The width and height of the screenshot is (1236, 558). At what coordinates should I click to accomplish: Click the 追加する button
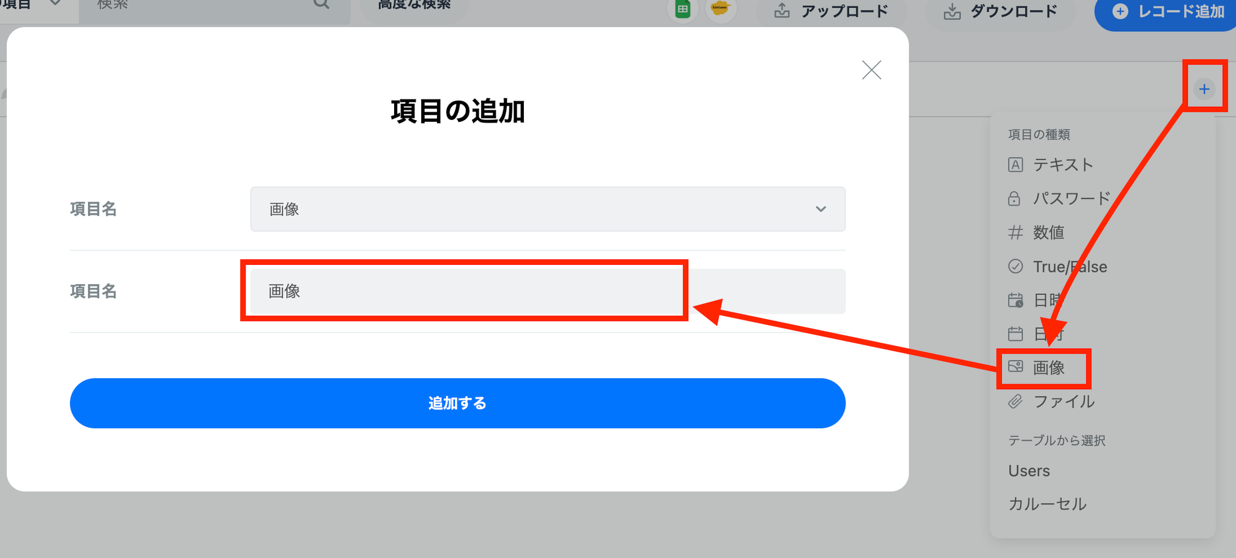coord(457,403)
